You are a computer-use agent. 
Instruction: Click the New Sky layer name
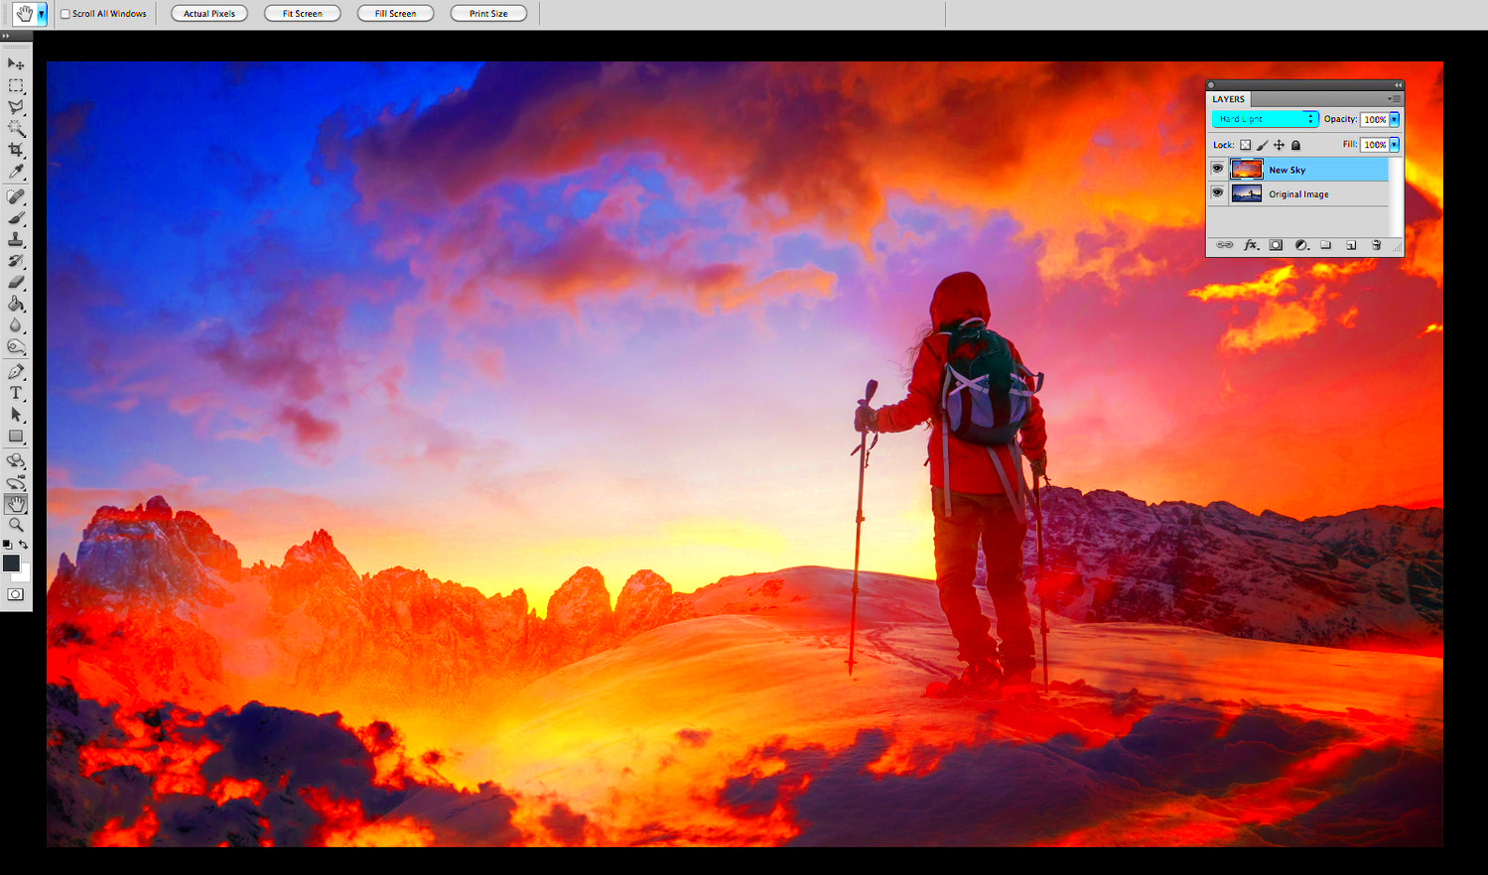(1286, 170)
